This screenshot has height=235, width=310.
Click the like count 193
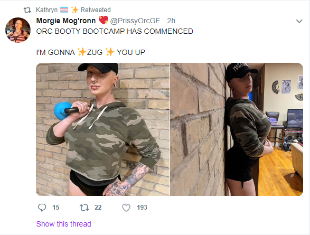(142, 208)
